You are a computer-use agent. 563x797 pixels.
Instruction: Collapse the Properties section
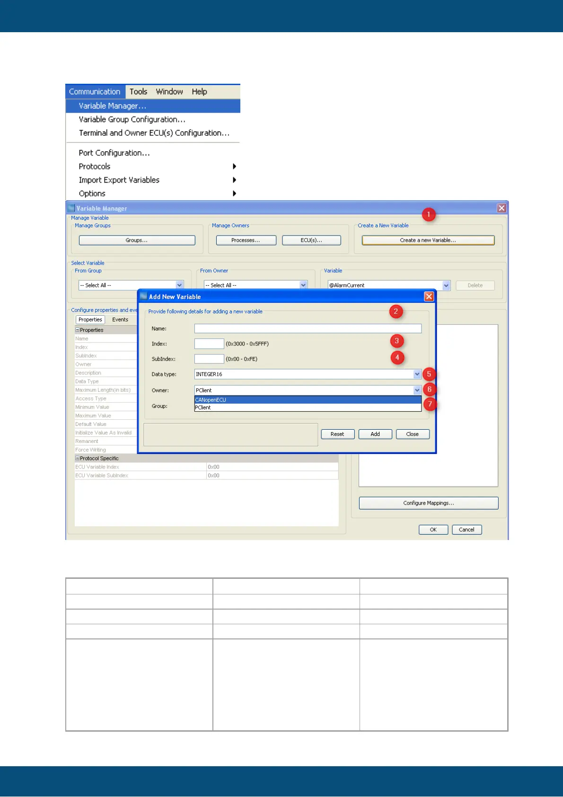(78, 330)
